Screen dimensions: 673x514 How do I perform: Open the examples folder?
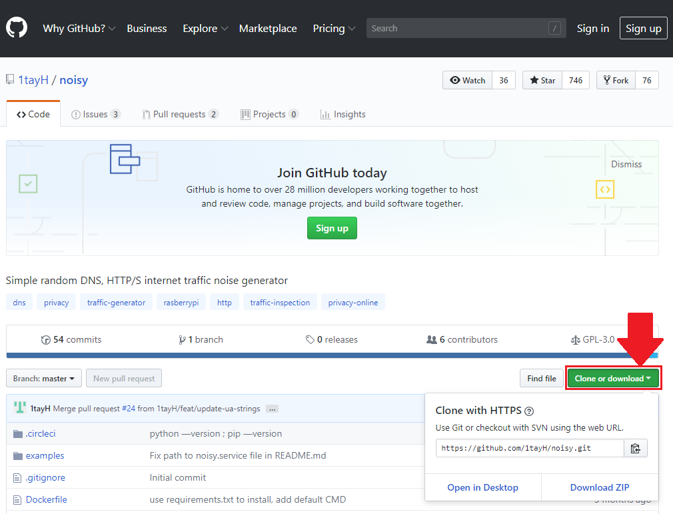pyautogui.click(x=45, y=455)
